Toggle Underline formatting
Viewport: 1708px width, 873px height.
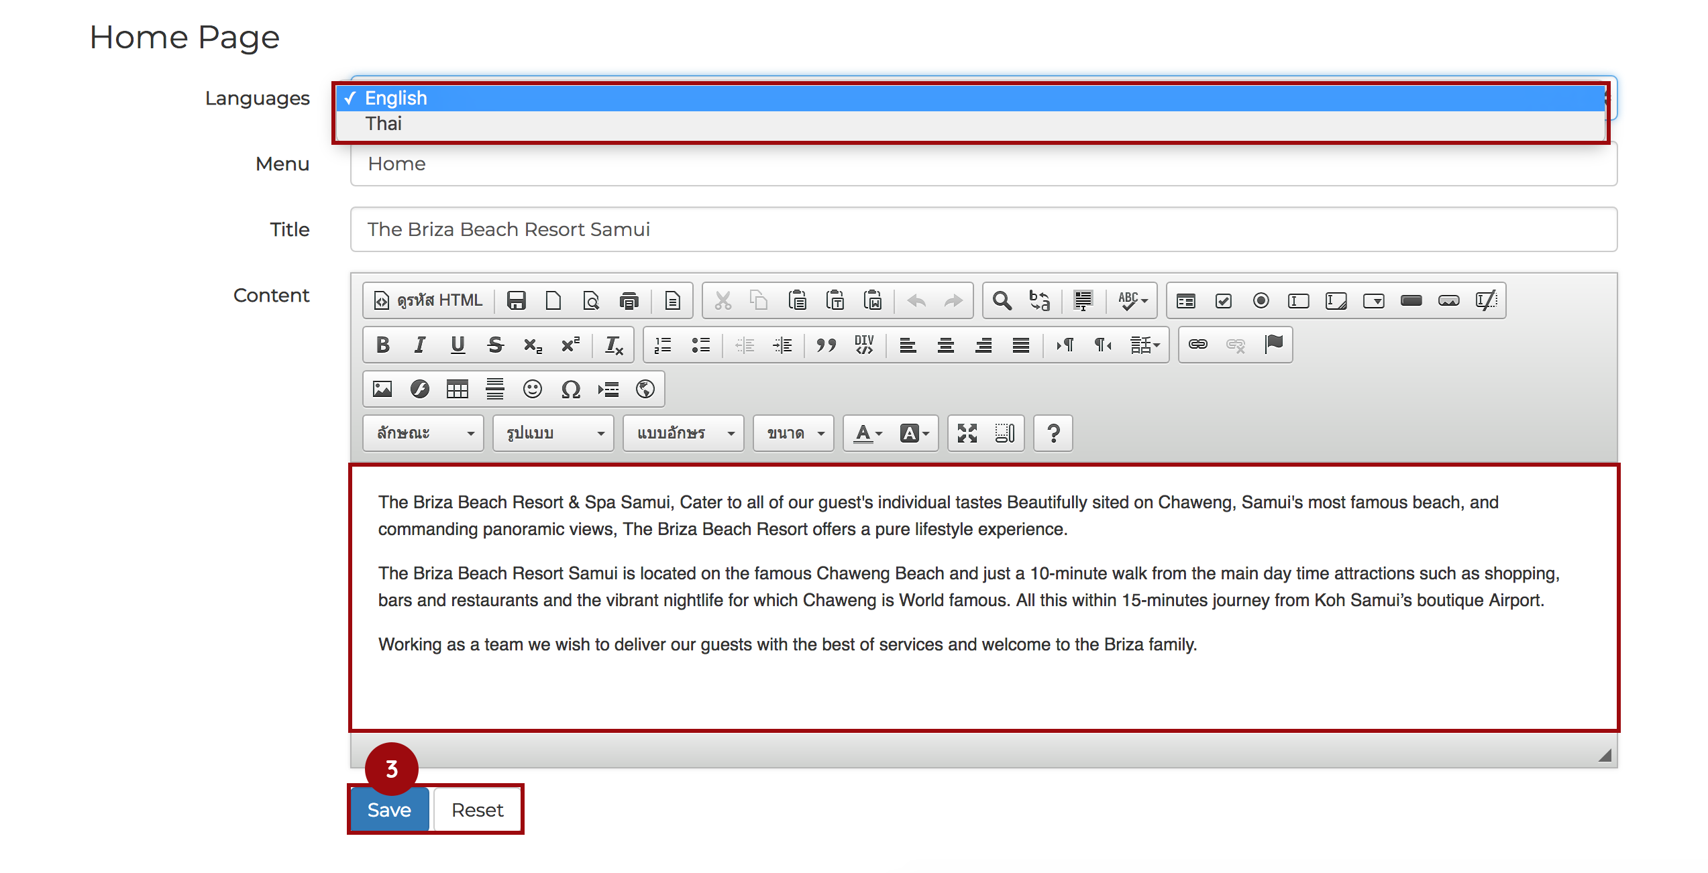[458, 345]
